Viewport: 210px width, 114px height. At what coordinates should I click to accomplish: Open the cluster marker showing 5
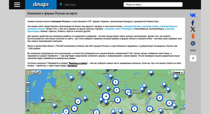(150, 109)
